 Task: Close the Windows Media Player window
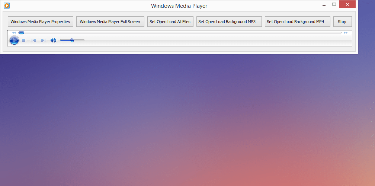coord(347,4)
